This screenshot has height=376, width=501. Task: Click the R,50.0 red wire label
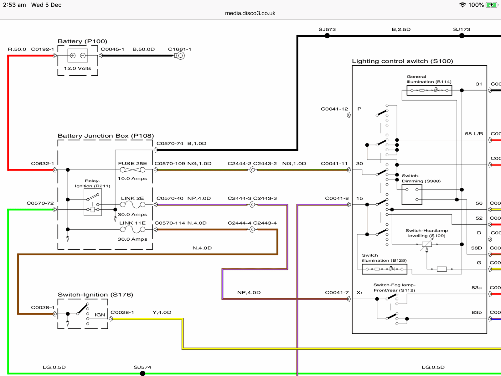(17, 49)
